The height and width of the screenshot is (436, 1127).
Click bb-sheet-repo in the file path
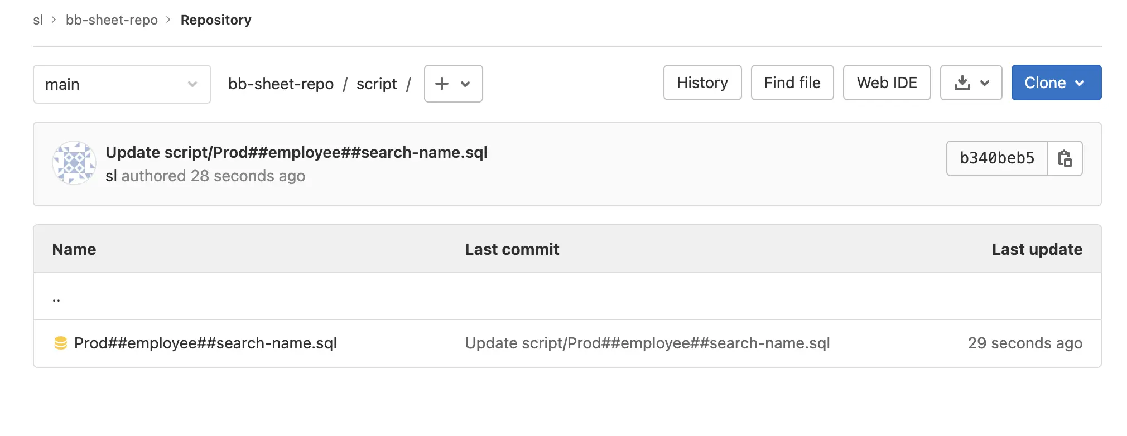click(281, 84)
